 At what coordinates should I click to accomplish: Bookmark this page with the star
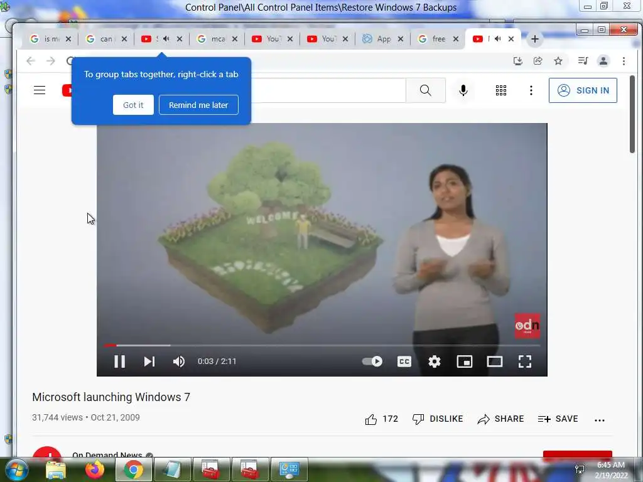pyautogui.click(x=558, y=61)
